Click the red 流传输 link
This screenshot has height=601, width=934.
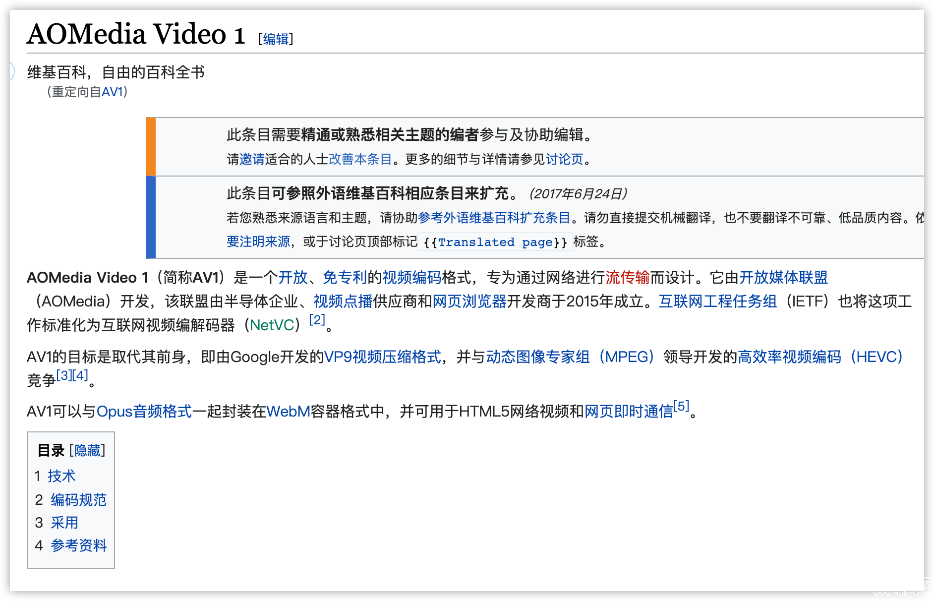[x=628, y=277]
